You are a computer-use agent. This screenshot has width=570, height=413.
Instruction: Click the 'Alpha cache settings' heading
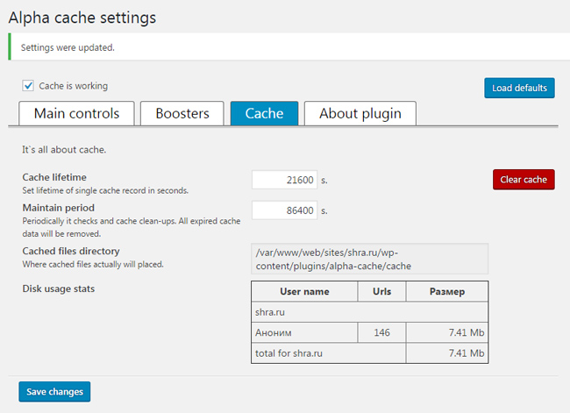coord(82,18)
